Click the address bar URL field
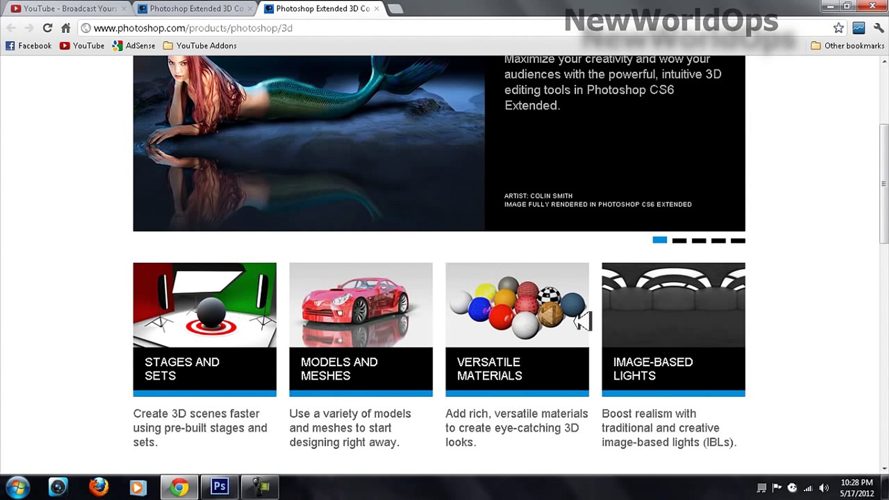 pyautogui.click(x=324, y=28)
